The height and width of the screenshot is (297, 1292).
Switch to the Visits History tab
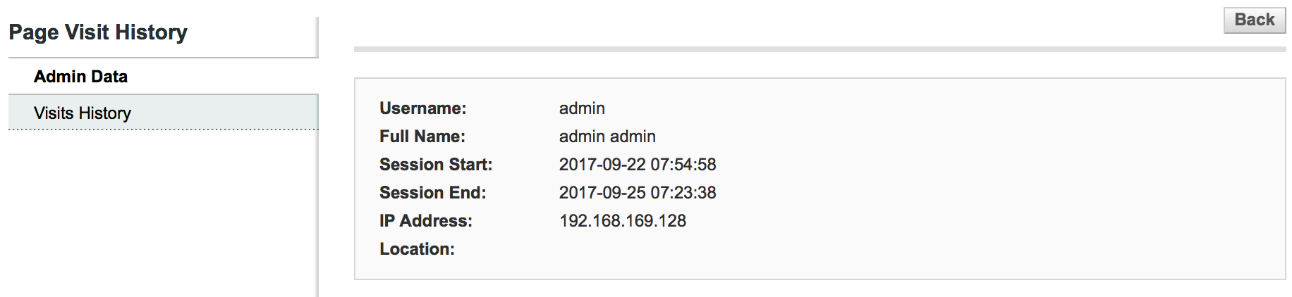pyautogui.click(x=83, y=113)
